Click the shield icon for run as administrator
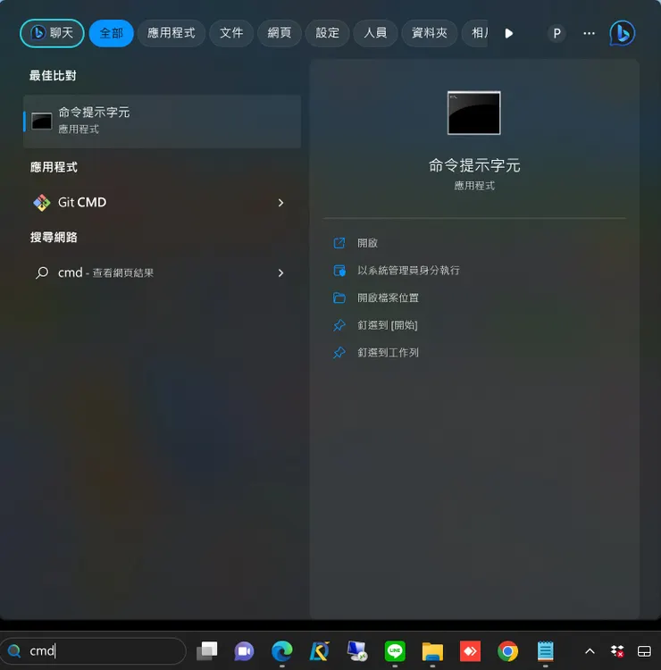 [339, 271]
